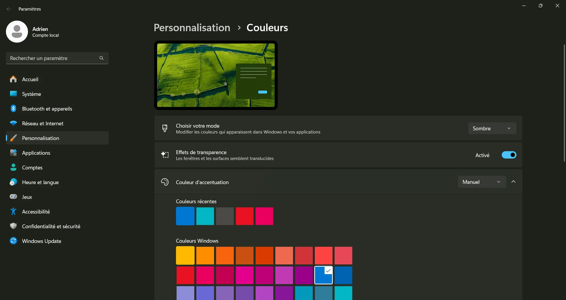Screen dimensions: 566x300
Task: Disable Effets de transparence
Action: click(x=509, y=155)
